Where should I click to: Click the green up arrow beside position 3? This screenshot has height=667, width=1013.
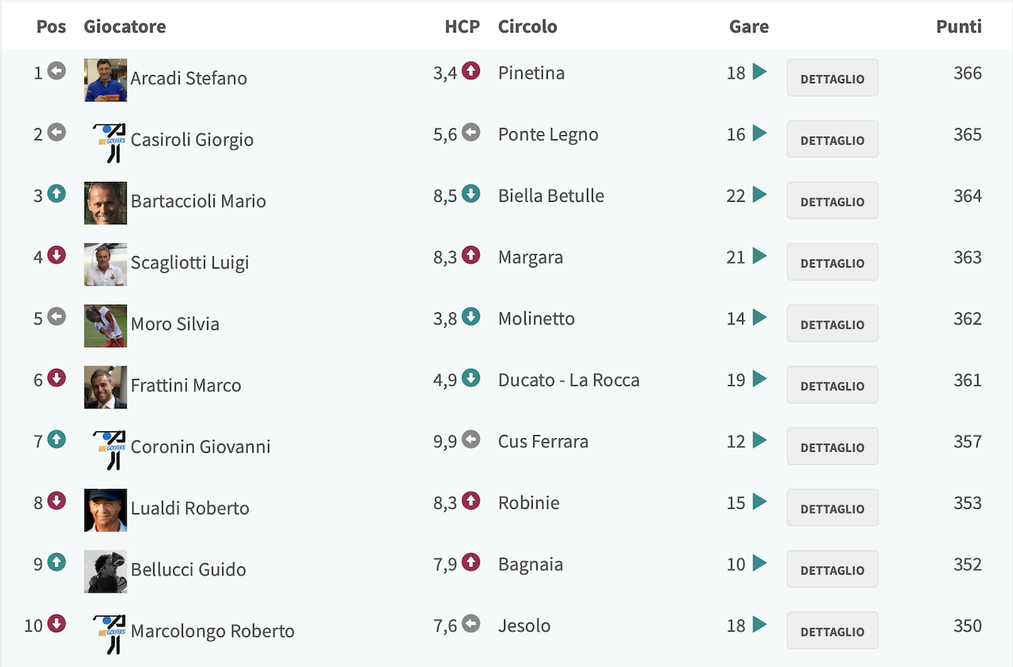(56, 194)
